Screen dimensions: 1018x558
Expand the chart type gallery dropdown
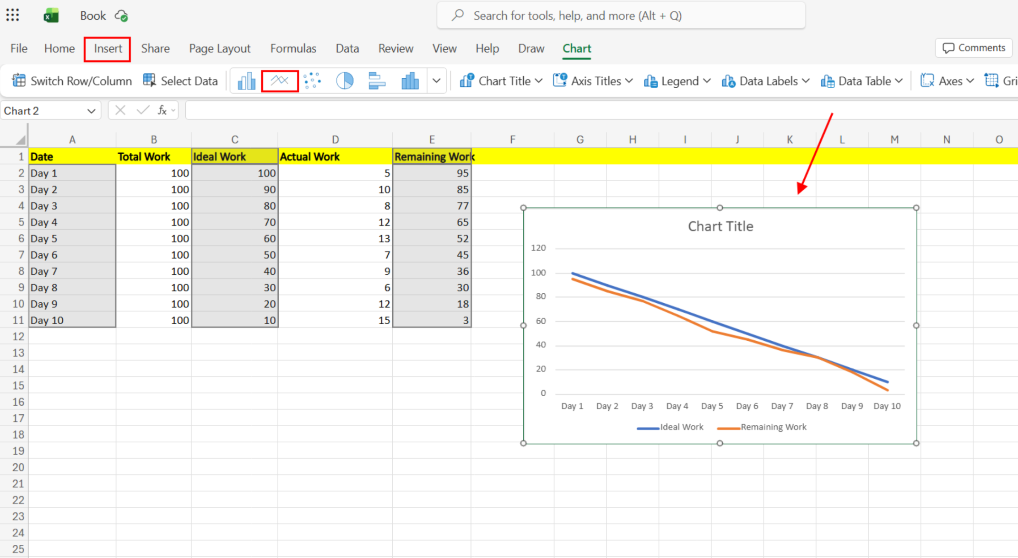click(x=436, y=81)
